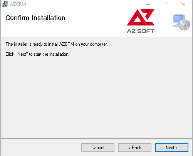
Task: Click the greyed-out maximize button
Action: (166, 4)
